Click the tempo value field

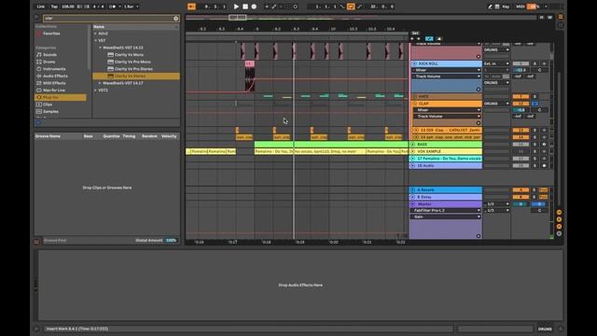[x=68, y=7]
